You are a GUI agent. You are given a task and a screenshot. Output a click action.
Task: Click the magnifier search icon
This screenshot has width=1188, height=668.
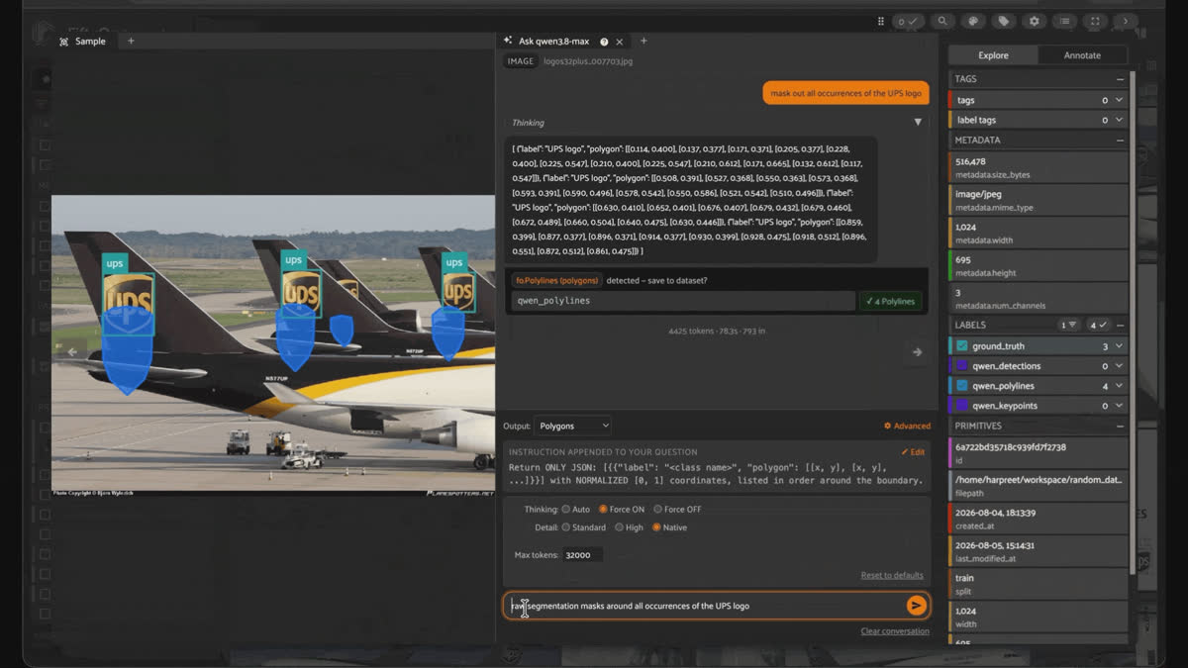coord(942,21)
